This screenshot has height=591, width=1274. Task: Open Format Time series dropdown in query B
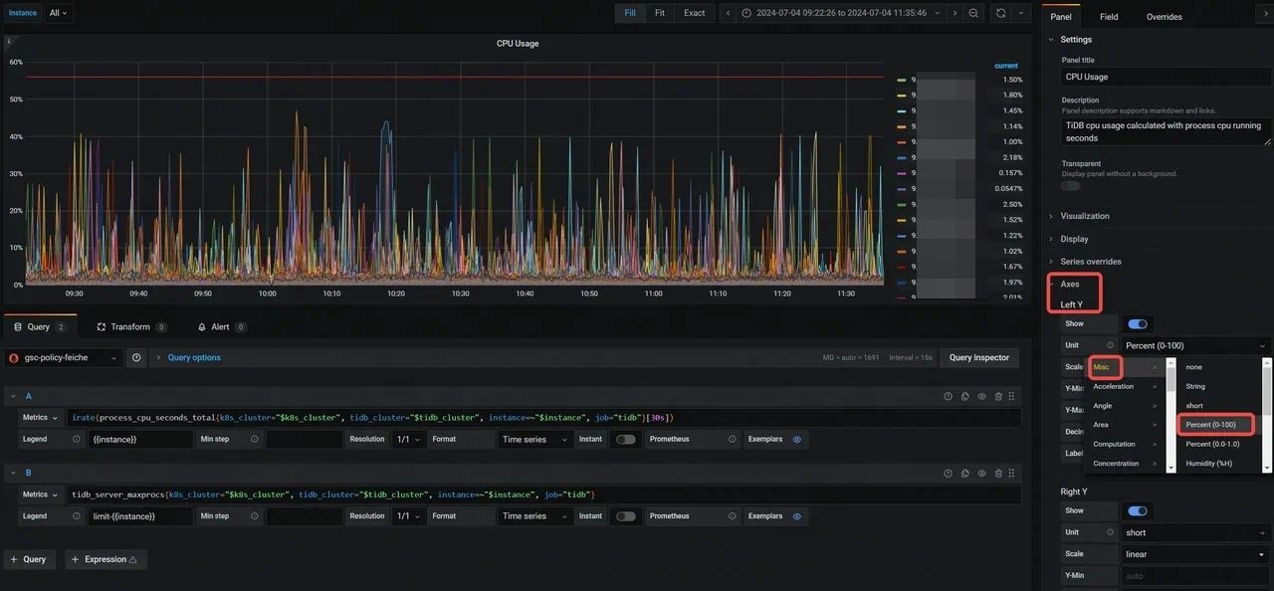pos(534,516)
